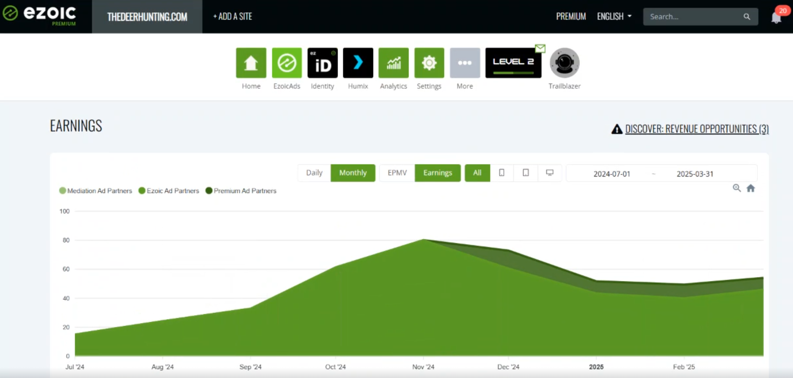The image size is (793, 378).
Task: Open the Analytics chart icon
Action: click(393, 63)
